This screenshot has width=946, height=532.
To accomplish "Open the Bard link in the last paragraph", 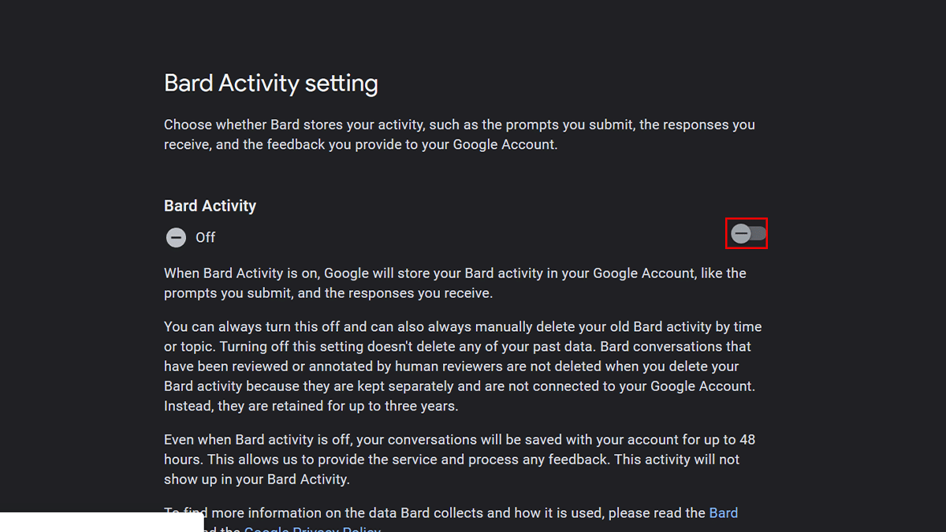I will [723, 513].
